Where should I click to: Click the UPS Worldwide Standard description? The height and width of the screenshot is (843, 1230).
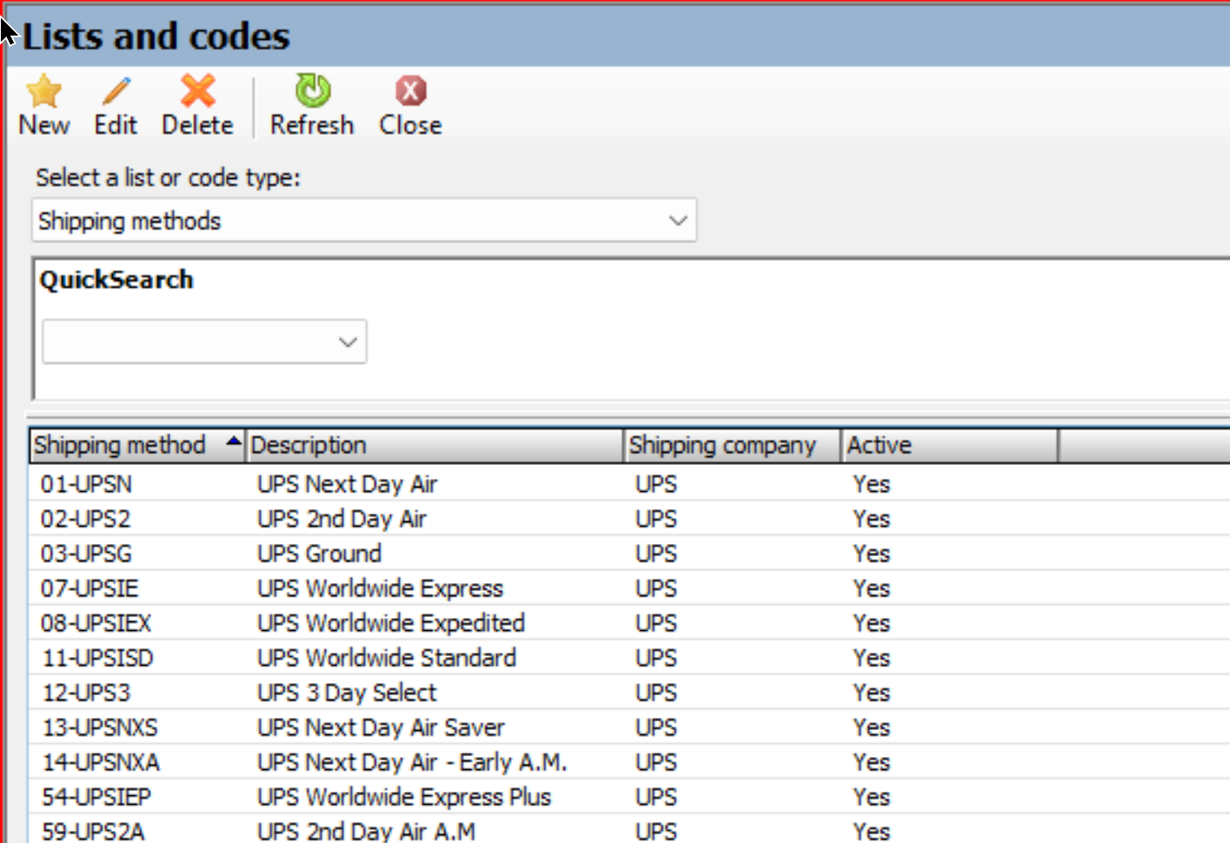386,658
